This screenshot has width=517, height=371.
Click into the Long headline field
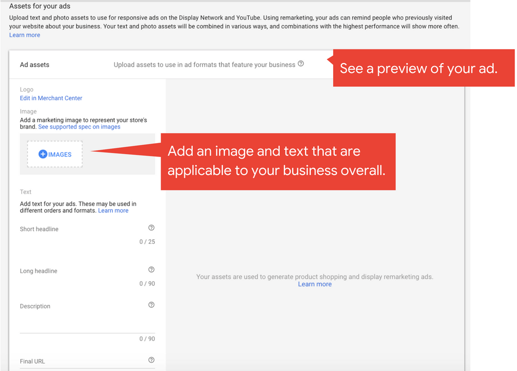[x=83, y=279]
